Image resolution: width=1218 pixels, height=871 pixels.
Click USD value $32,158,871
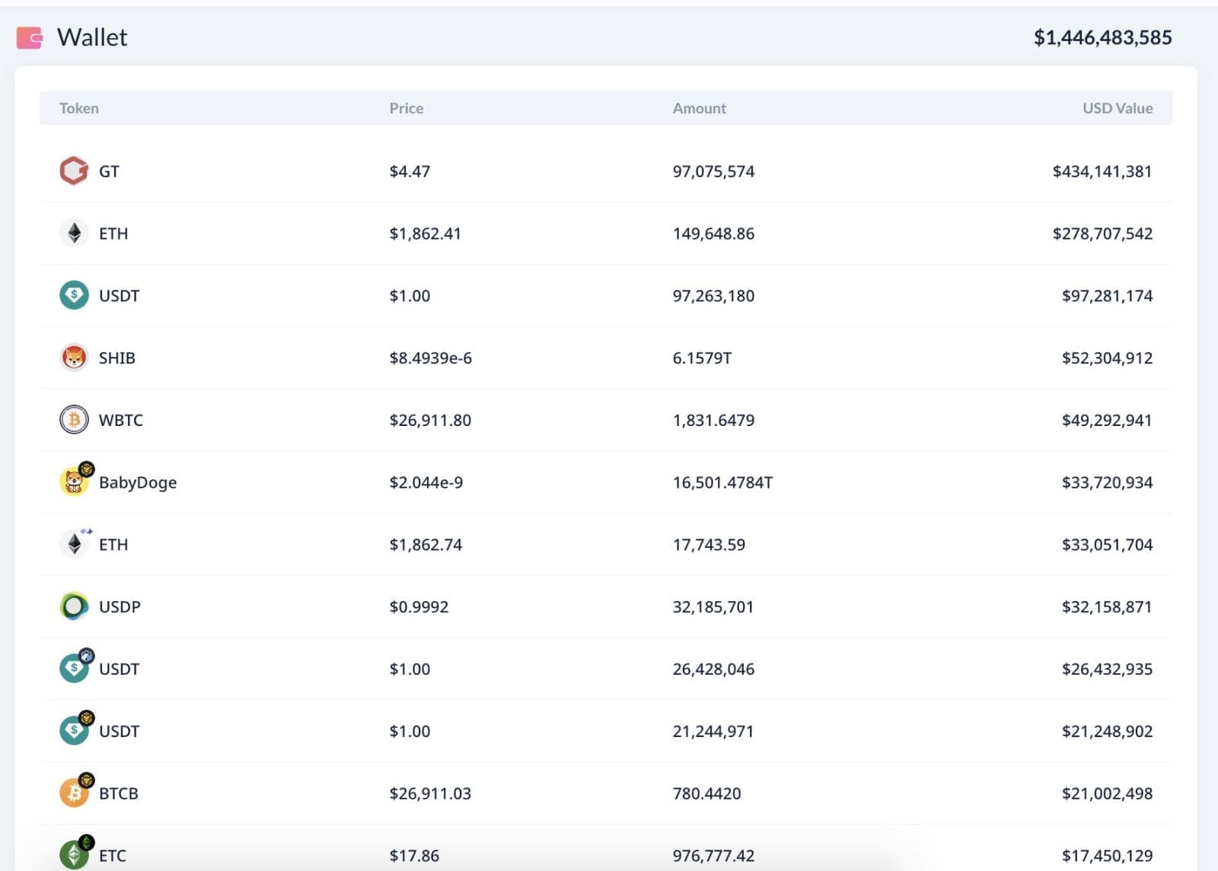coord(1107,607)
